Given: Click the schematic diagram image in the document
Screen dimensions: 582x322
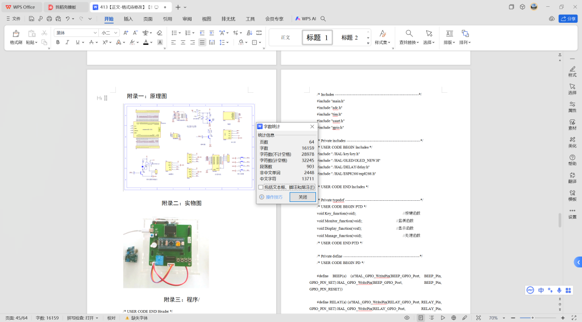Looking at the screenshot, I should [x=189, y=147].
